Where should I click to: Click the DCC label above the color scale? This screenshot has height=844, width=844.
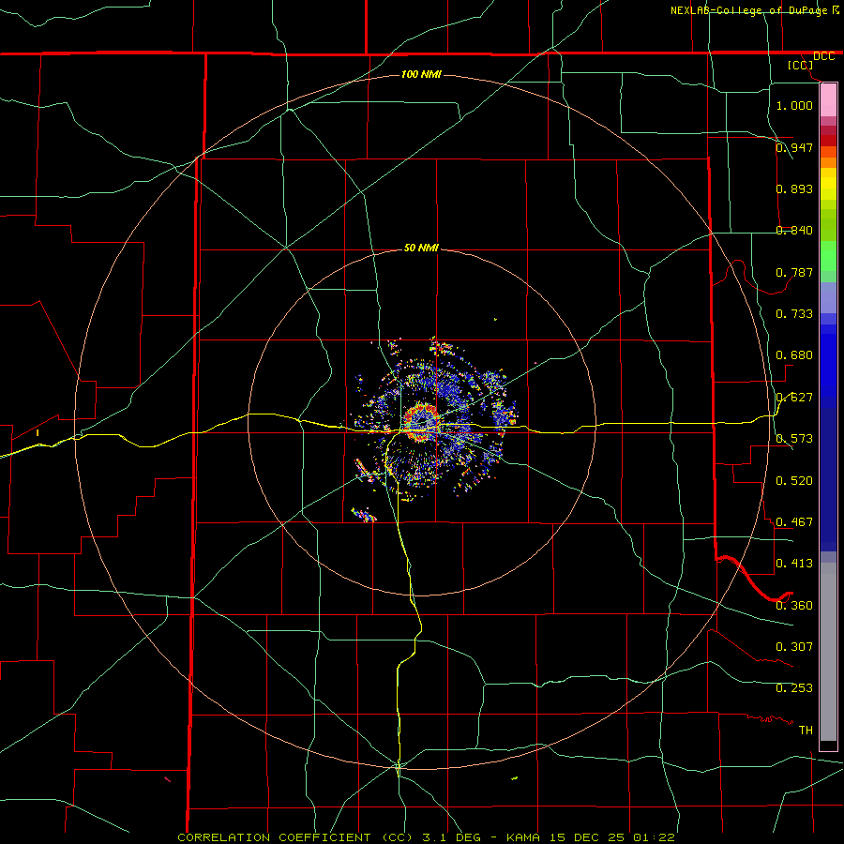[x=823, y=56]
